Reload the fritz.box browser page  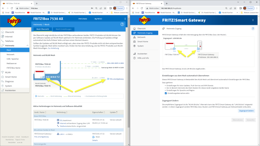[x=12, y=8]
